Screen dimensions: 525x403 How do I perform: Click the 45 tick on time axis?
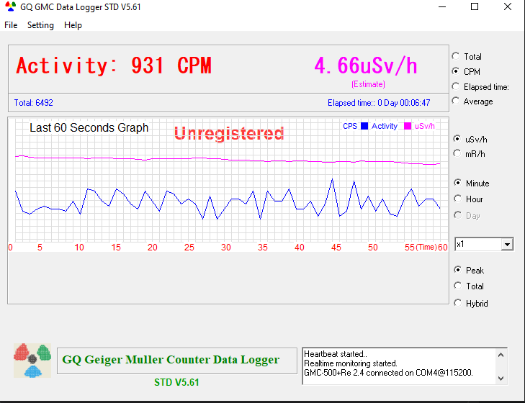point(336,248)
